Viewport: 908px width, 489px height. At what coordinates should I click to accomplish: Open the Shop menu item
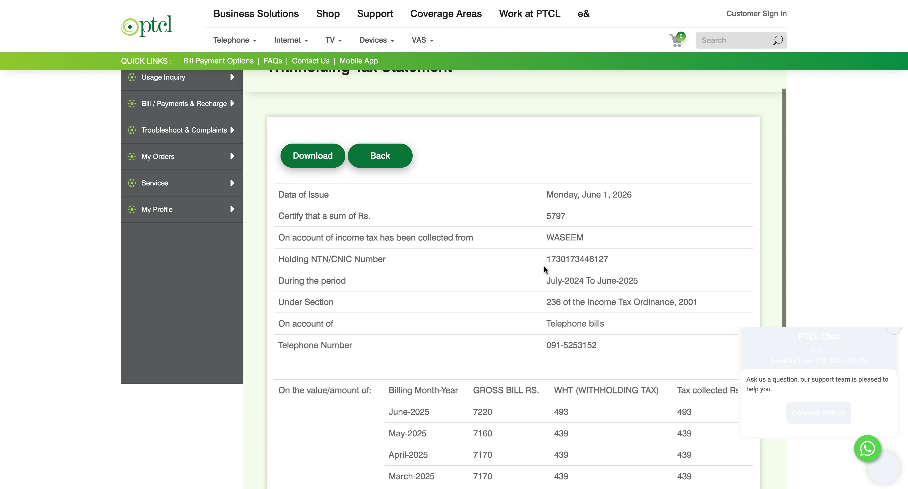pyautogui.click(x=328, y=14)
